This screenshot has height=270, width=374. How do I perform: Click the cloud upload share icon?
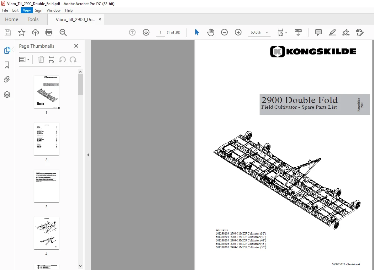(x=35, y=32)
